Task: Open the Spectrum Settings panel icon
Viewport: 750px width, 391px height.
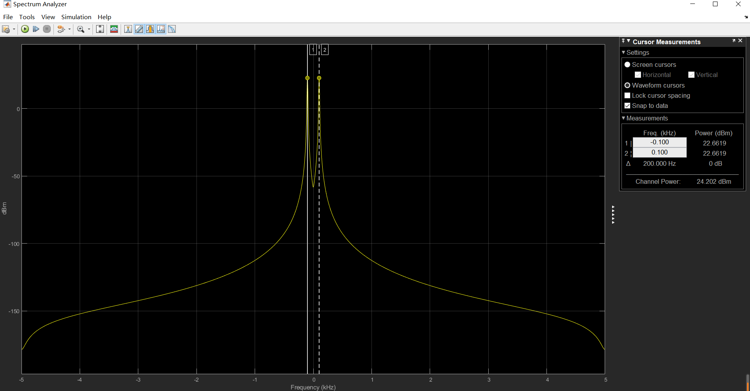Action: [114, 29]
